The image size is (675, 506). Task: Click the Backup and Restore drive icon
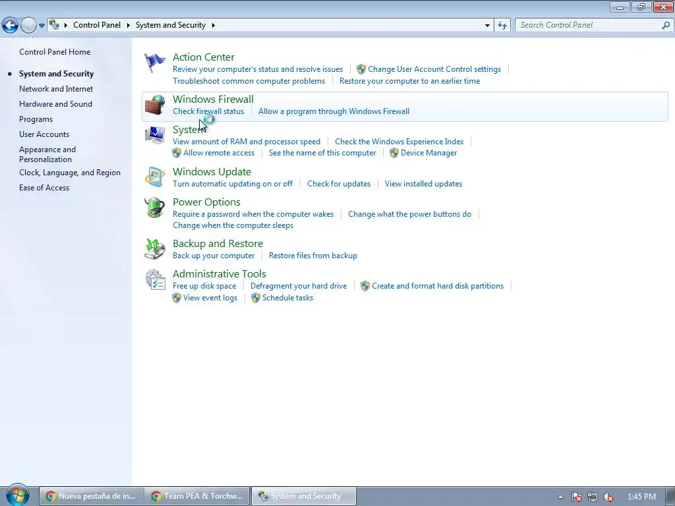[x=154, y=249]
